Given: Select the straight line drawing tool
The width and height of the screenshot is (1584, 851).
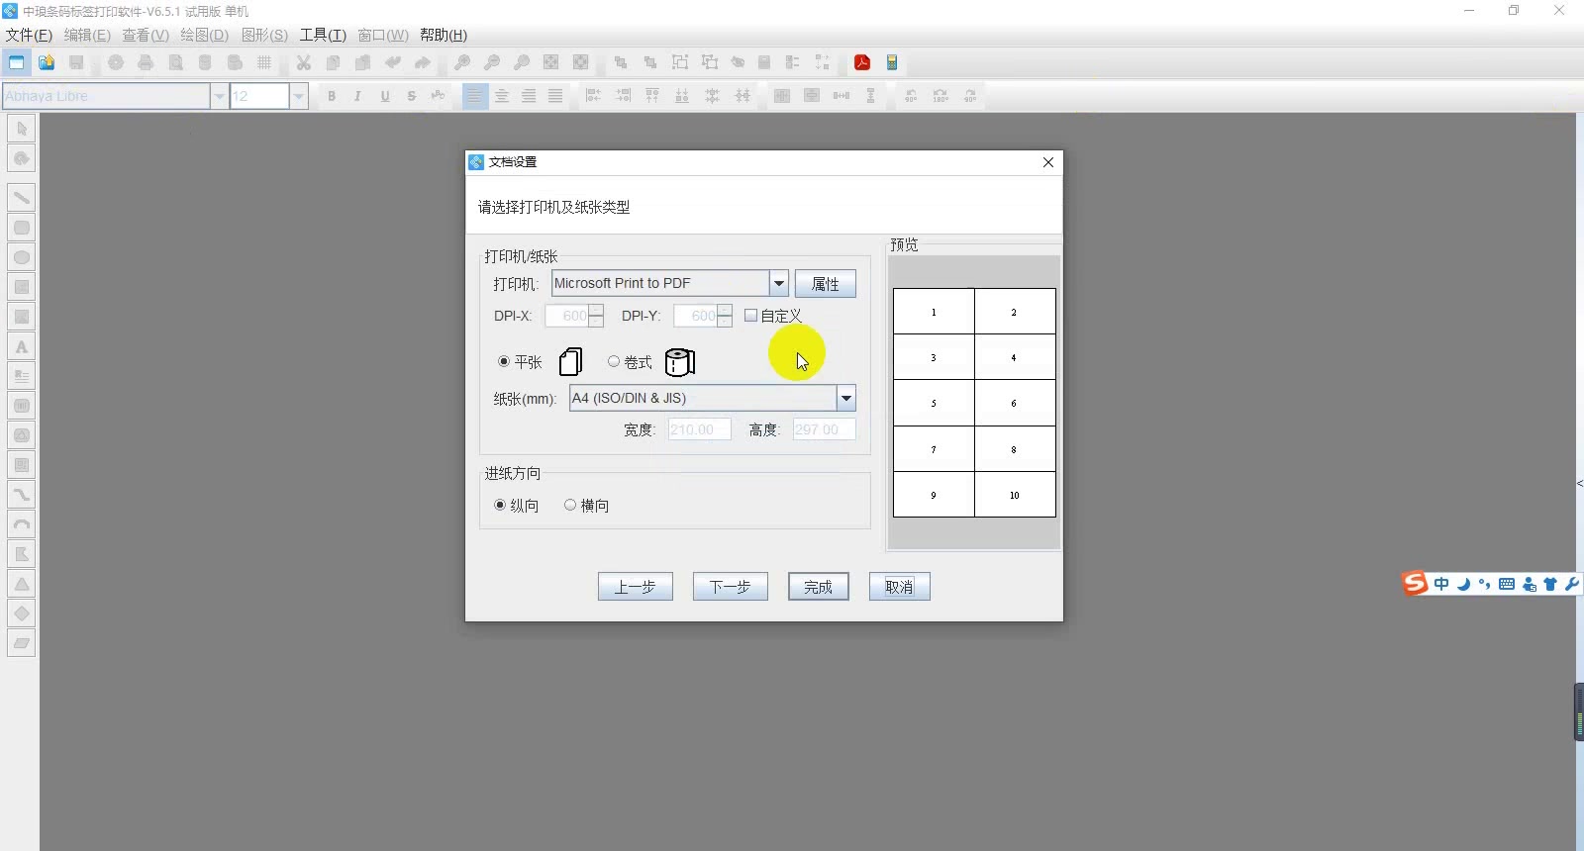Looking at the screenshot, I should [22, 198].
